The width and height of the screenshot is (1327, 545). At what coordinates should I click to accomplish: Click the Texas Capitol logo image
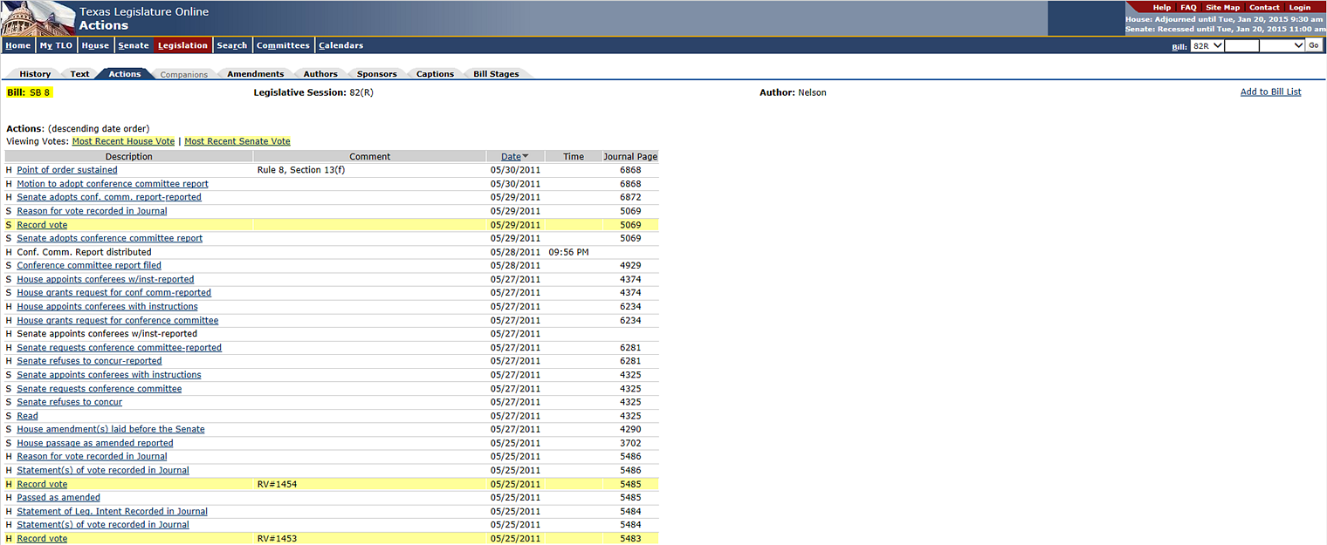pos(37,17)
